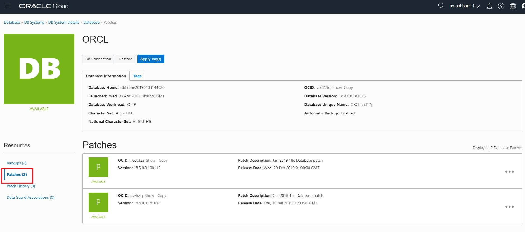Open the search magnifier icon

[x=441, y=6]
